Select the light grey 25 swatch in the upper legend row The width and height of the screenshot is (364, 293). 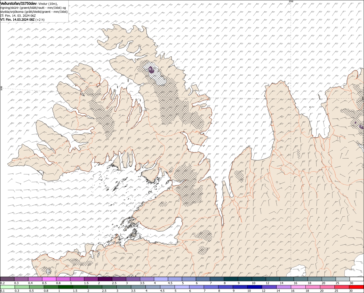click(343, 279)
